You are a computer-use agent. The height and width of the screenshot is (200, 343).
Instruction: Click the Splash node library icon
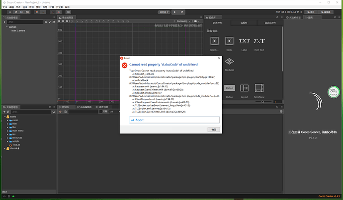(214, 41)
